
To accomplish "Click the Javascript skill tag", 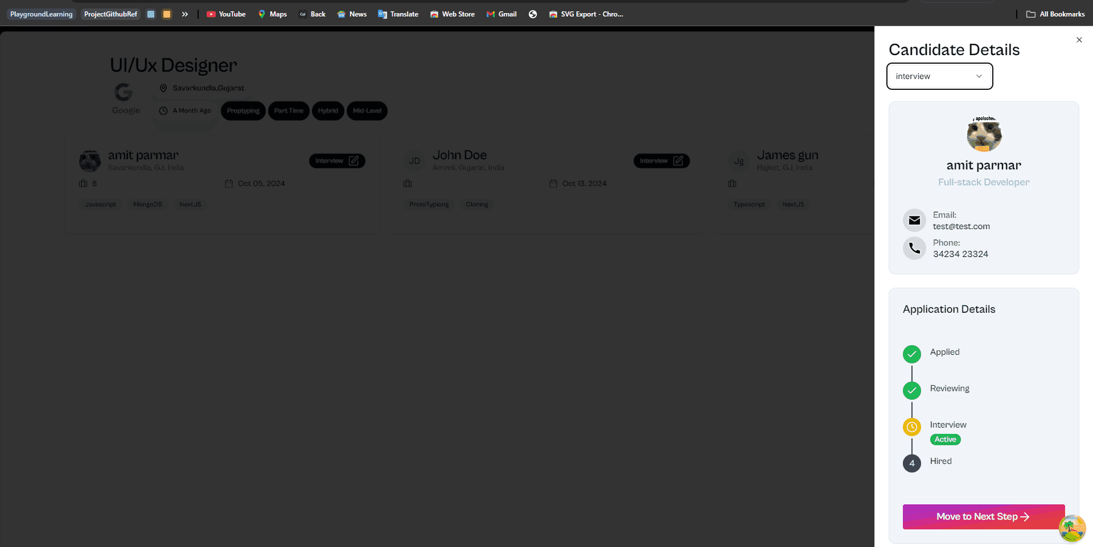I will [100, 205].
